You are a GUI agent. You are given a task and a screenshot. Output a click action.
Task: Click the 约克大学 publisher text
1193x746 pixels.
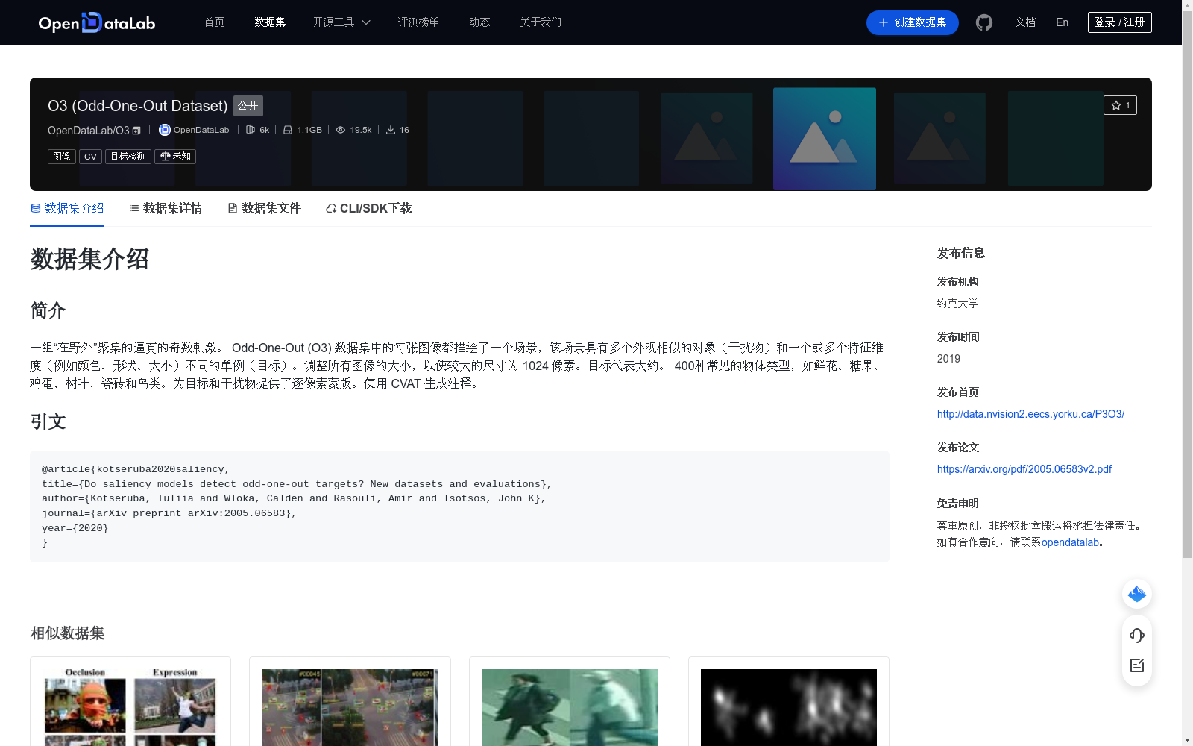[x=957, y=304]
